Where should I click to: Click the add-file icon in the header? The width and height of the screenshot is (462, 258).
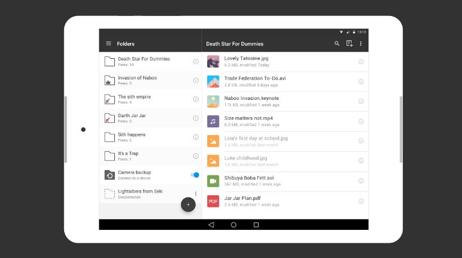coord(350,44)
